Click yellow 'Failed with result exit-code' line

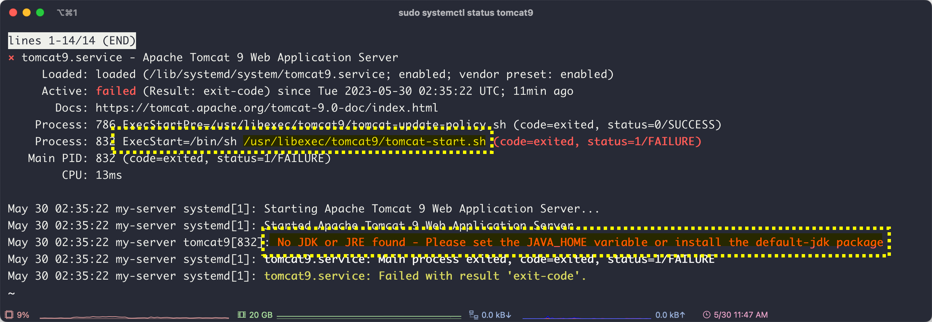[x=425, y=276]
